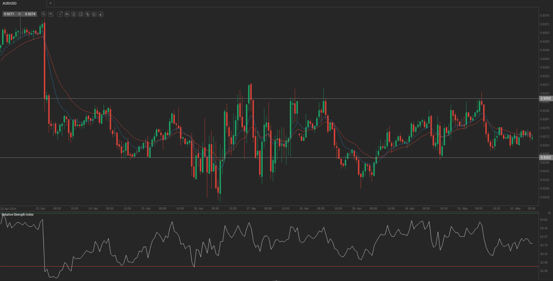Image resolution: width=553 pixels, height=281 pixels.
Task: Select the 0.9305 horizontal line price tag
Action: coord(545,98)
